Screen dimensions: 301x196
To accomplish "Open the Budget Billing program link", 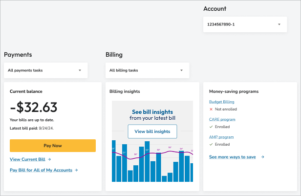I will 221,102.
